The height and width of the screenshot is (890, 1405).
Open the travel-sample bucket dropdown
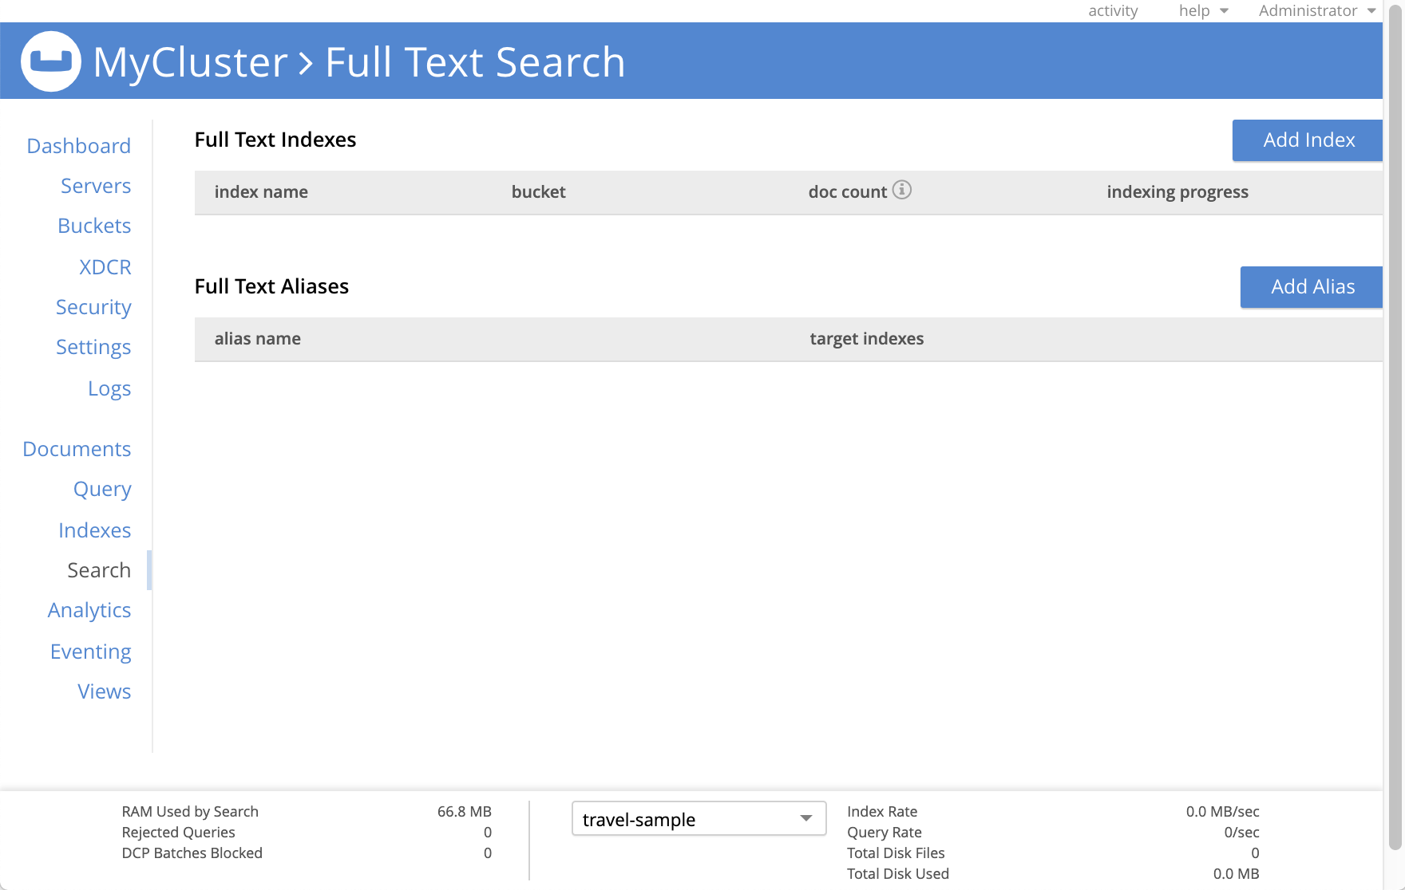699,819
